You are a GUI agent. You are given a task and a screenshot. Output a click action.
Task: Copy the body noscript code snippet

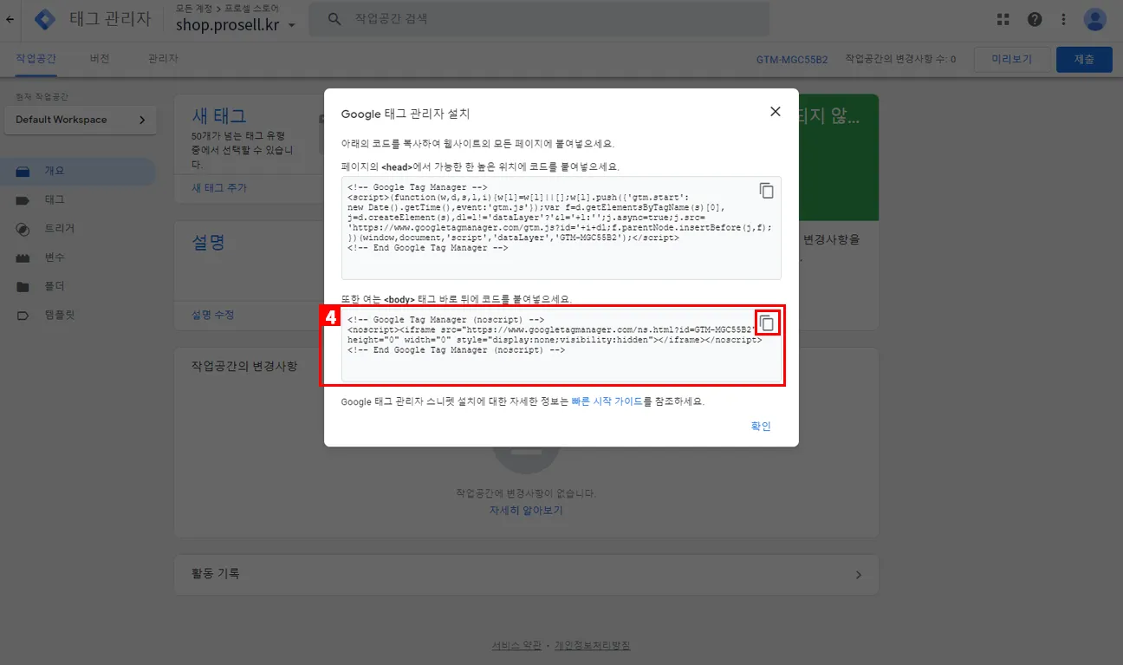tap(767, 323)
